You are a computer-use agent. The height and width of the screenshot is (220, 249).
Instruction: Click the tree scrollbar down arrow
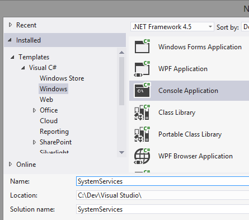(121, 152)
